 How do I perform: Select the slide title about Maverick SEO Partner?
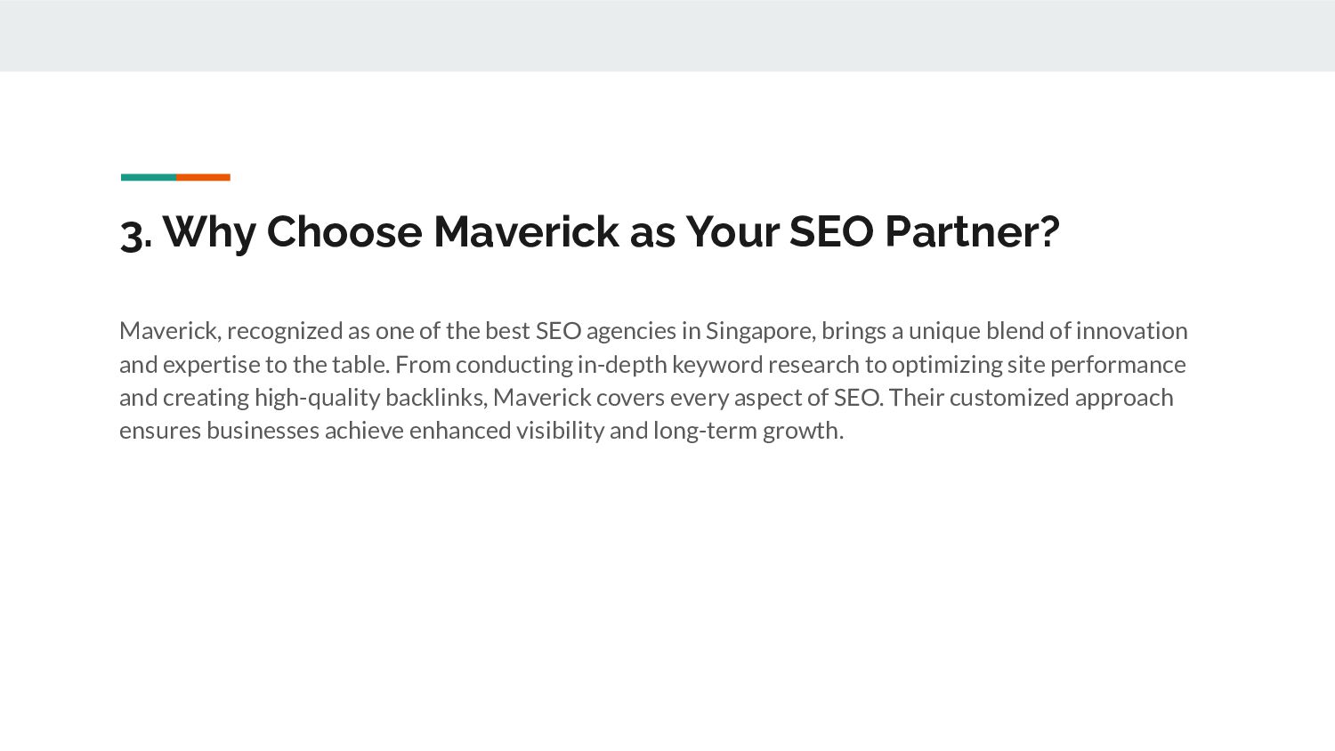tap(590, 231)
